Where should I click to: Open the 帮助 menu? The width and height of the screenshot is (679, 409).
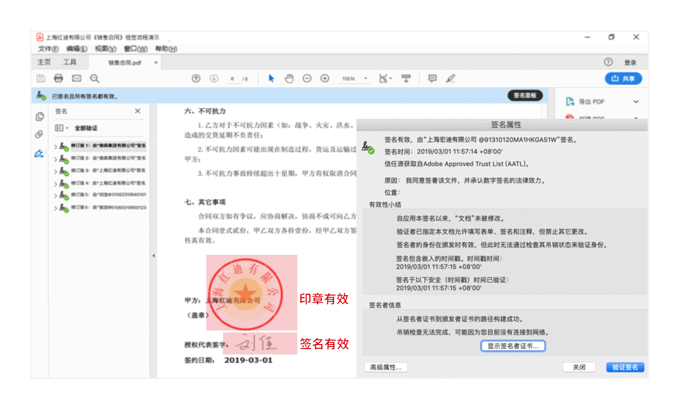pyautogui.click(x=166, y=49)
